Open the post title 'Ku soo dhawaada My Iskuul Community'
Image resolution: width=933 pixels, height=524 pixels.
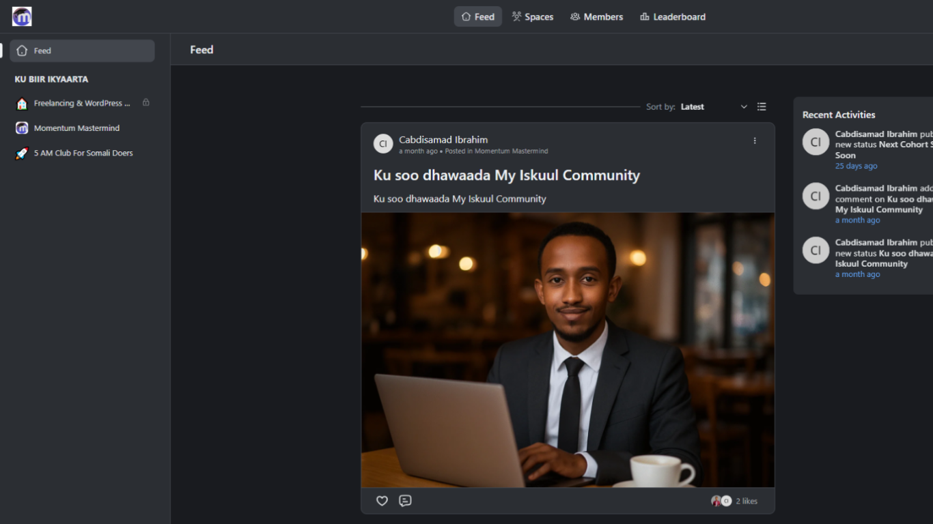[506, 175]
